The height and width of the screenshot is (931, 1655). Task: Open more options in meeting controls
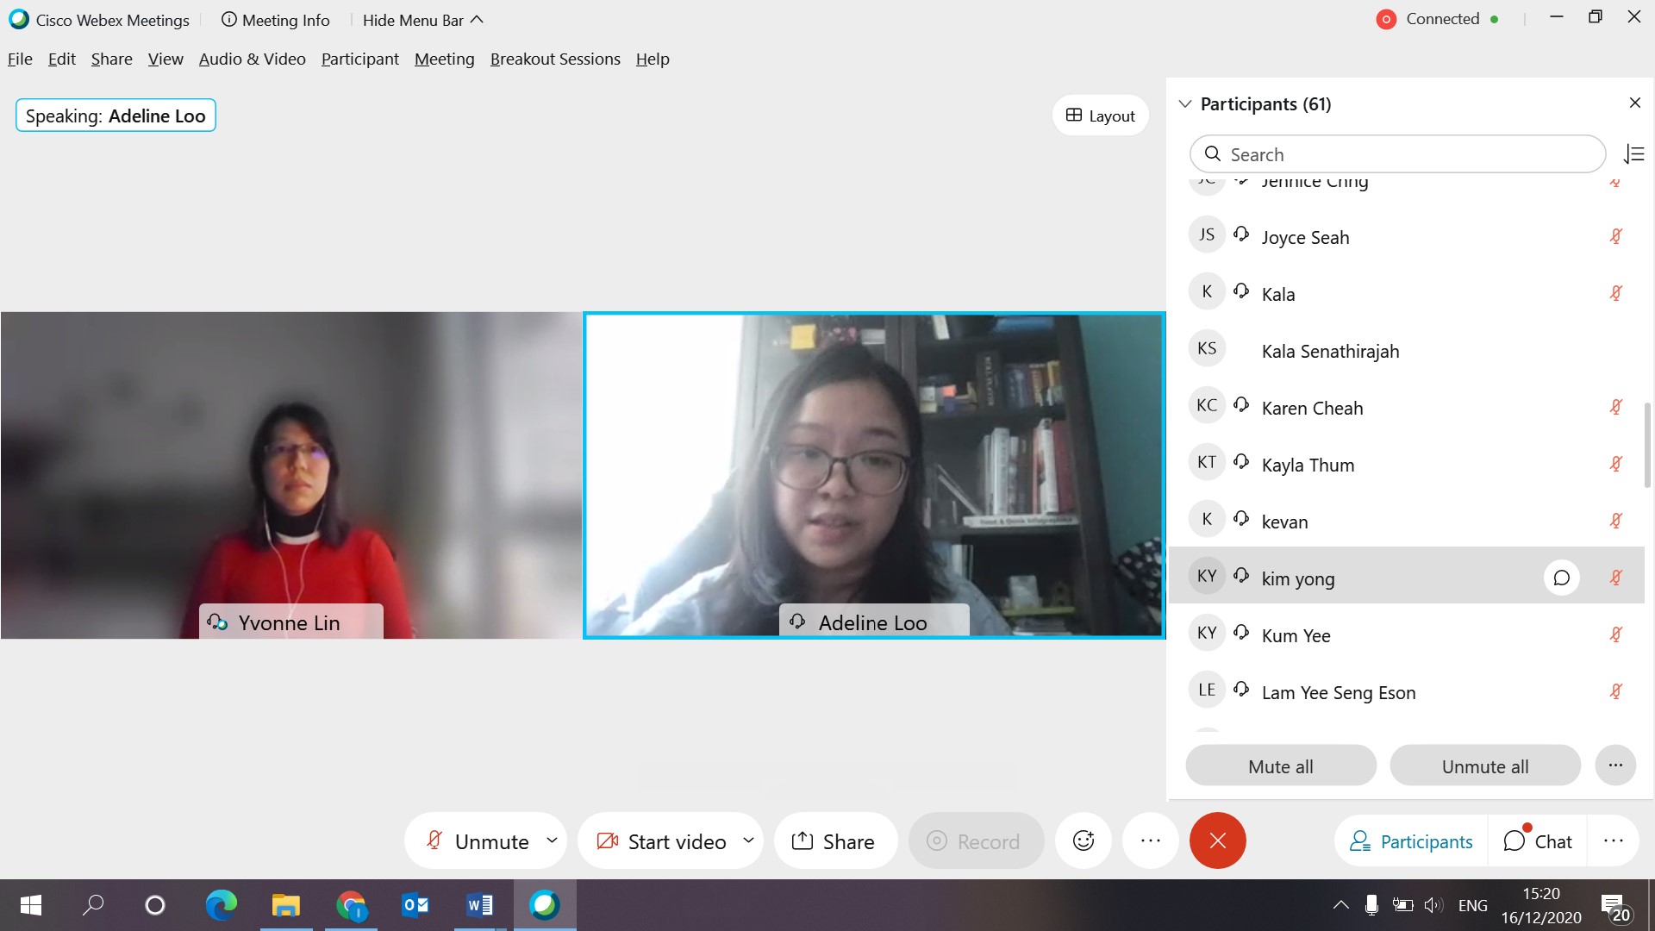click(1151, 840)
